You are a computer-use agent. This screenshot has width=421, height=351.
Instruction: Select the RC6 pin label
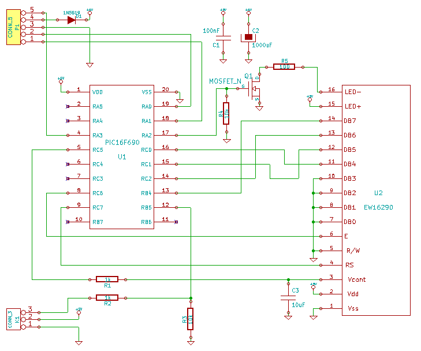click(x=98, y=193)
